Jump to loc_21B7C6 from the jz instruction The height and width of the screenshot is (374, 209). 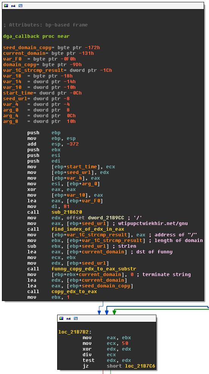click(141, 366)
